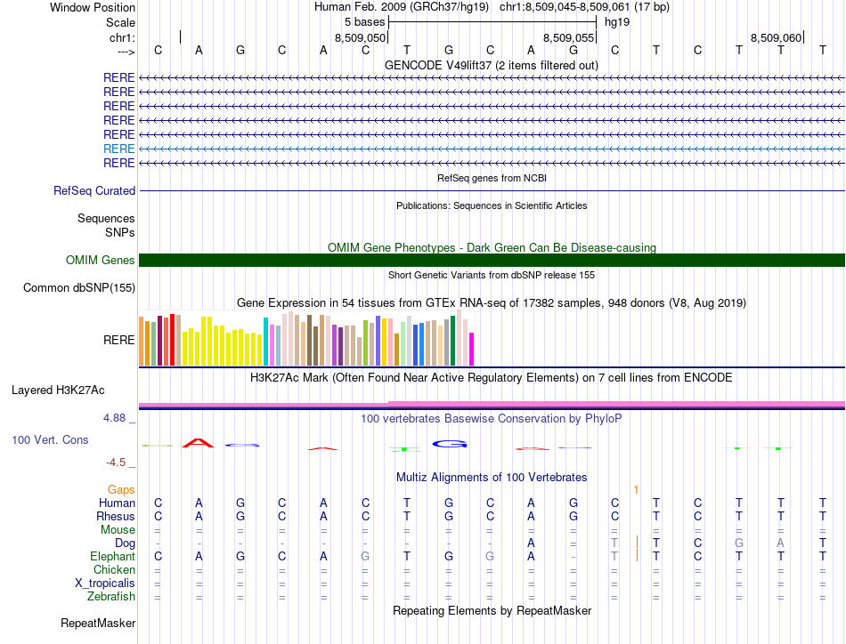Click the RefSeq Curated track label
846x644 pixels.
(94, 190)
